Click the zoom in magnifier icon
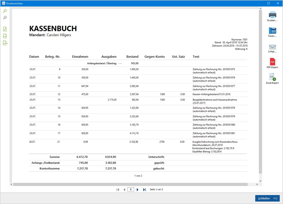283x204 pixels. click(5, 11)
